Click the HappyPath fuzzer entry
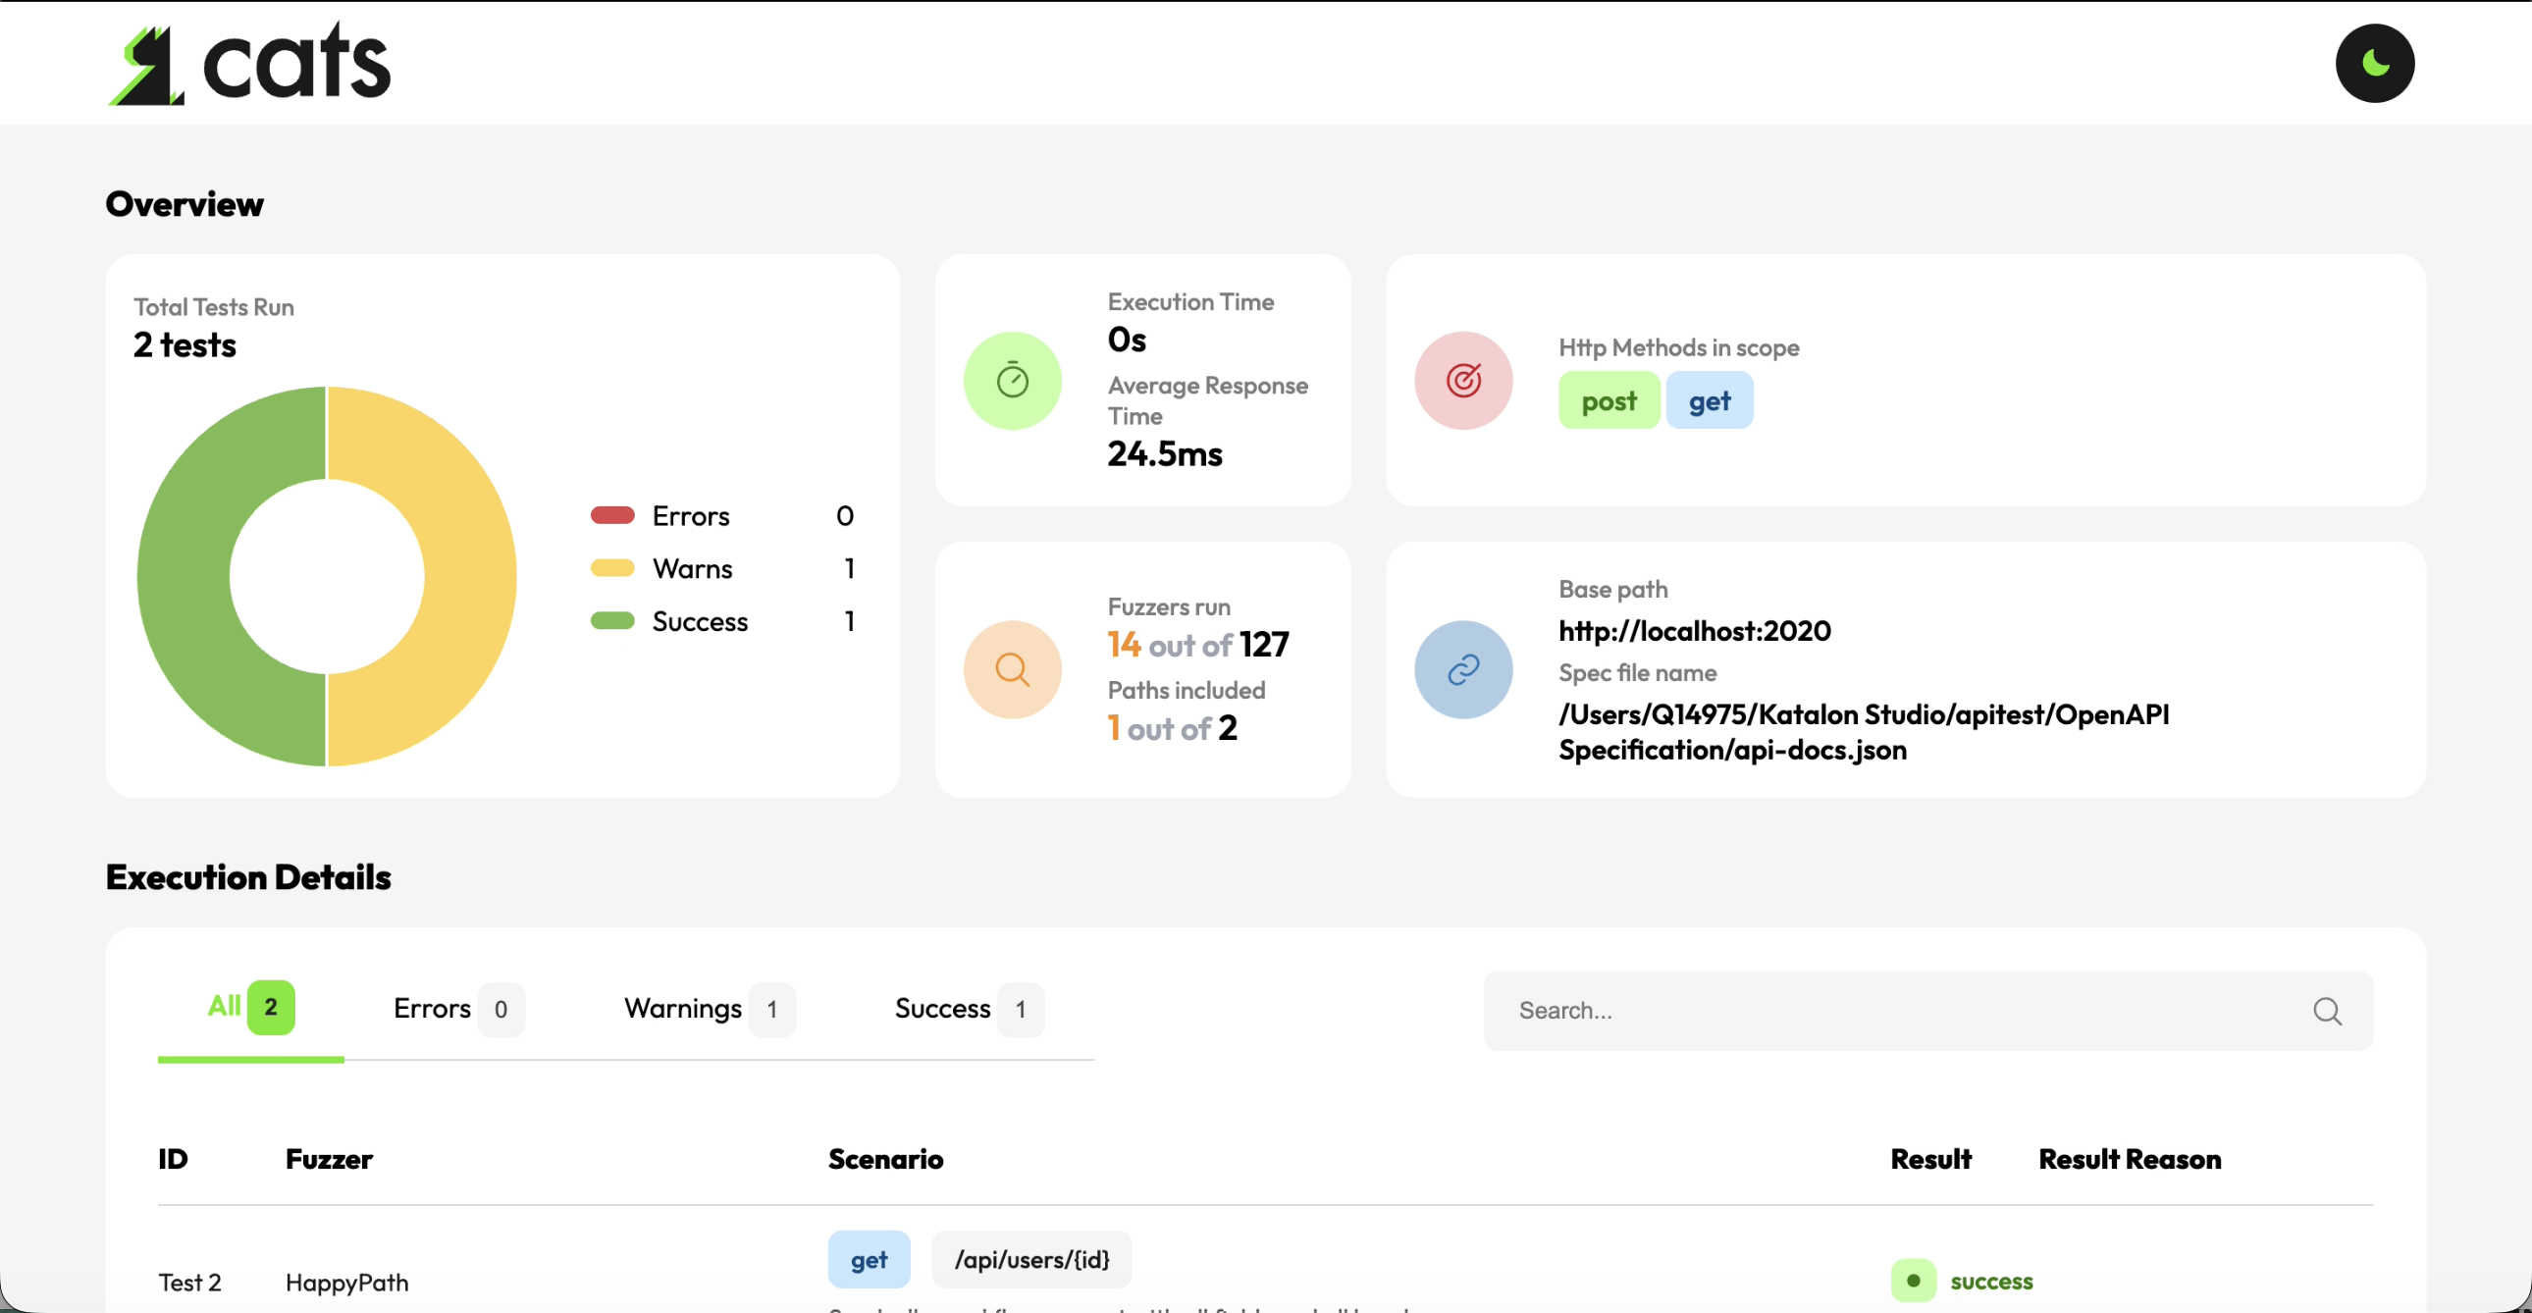Viewport: 2532px width, 1313px height. pyautogui.click(x=347, y=1282)
